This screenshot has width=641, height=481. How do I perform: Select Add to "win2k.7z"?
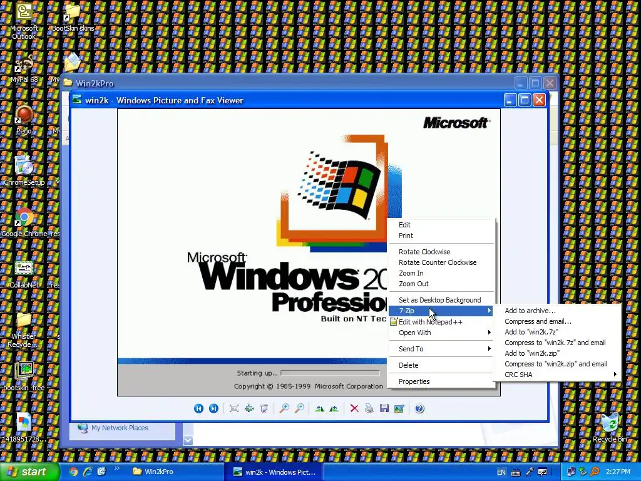pyautogui.click(x=557, y=332)
